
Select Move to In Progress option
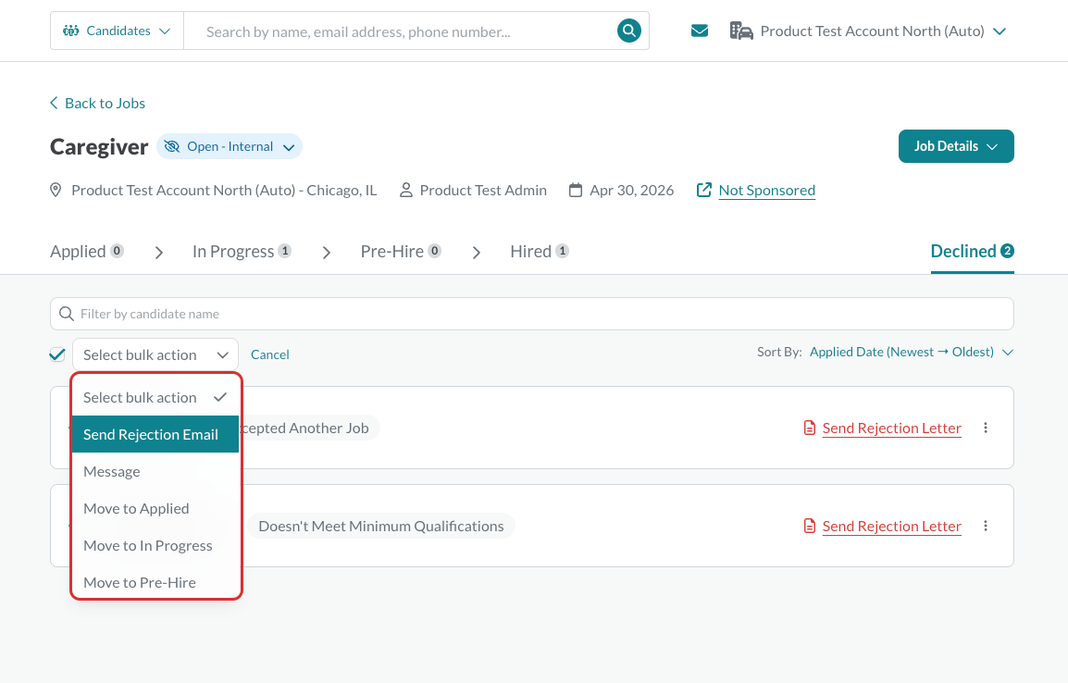tap(155, 545)
